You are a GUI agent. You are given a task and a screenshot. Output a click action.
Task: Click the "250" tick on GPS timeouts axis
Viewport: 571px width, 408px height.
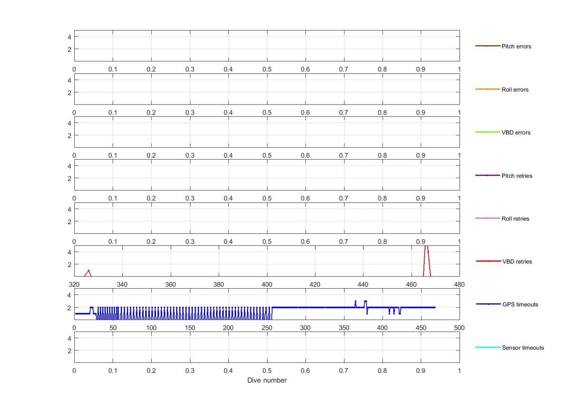[x=267, y=328]
